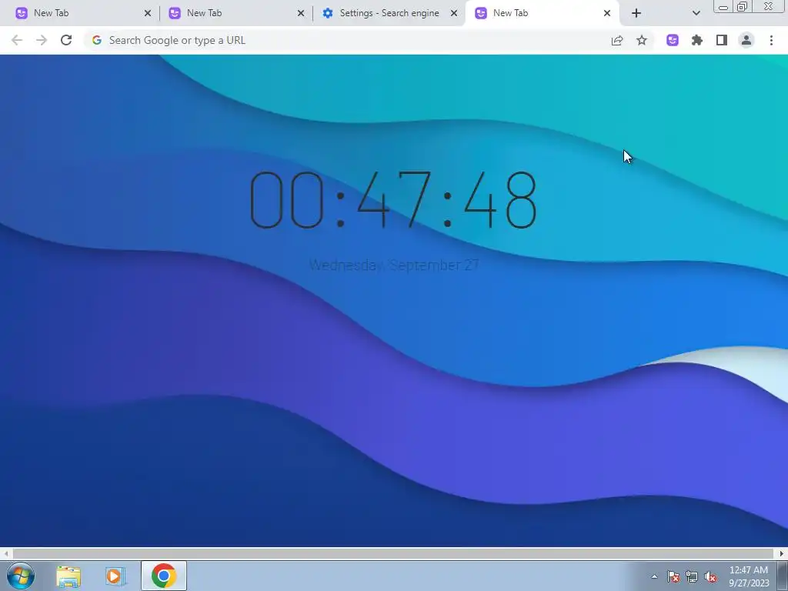Click the 00:47:48 clock display
788x591 pixels.
(393, 200)
